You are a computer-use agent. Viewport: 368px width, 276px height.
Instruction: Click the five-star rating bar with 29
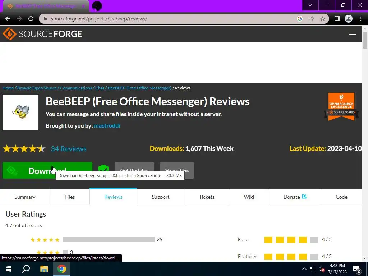pos(109,239)
